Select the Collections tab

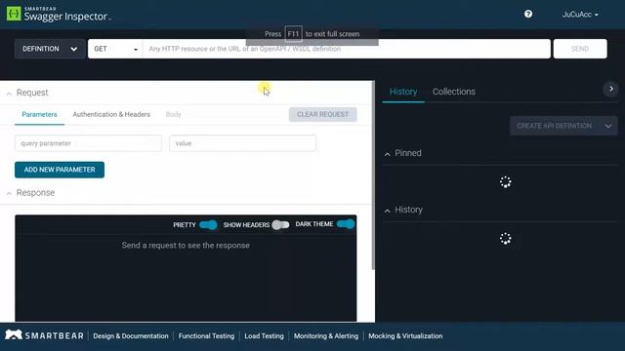pos(454,92)
